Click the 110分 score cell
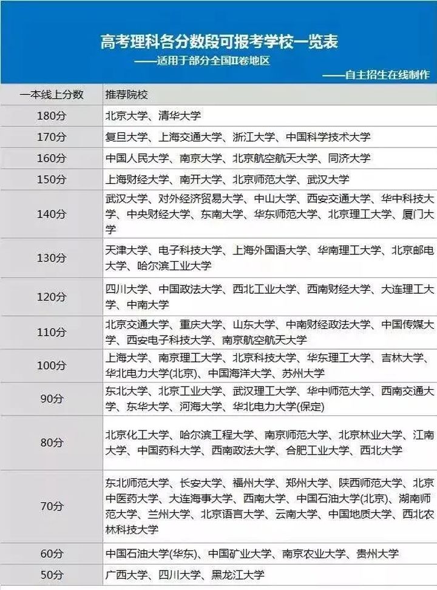 51,332
